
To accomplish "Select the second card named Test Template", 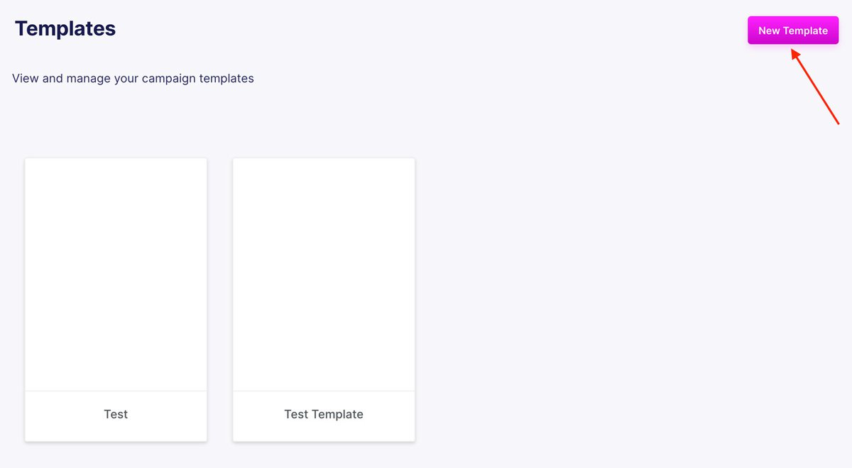I will 324,298.
